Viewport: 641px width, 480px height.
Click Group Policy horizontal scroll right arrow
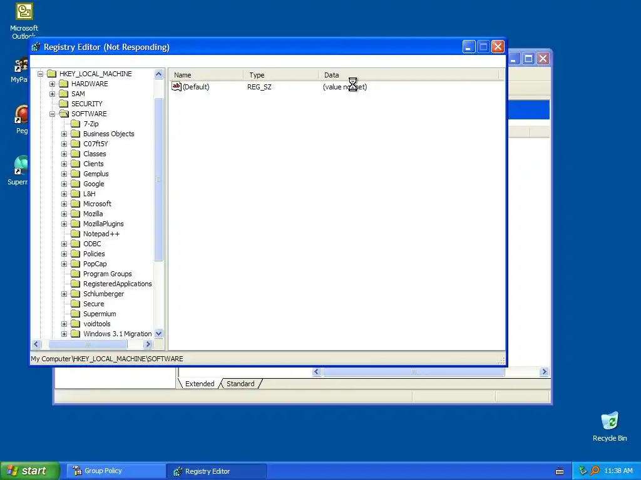(544, 371)
